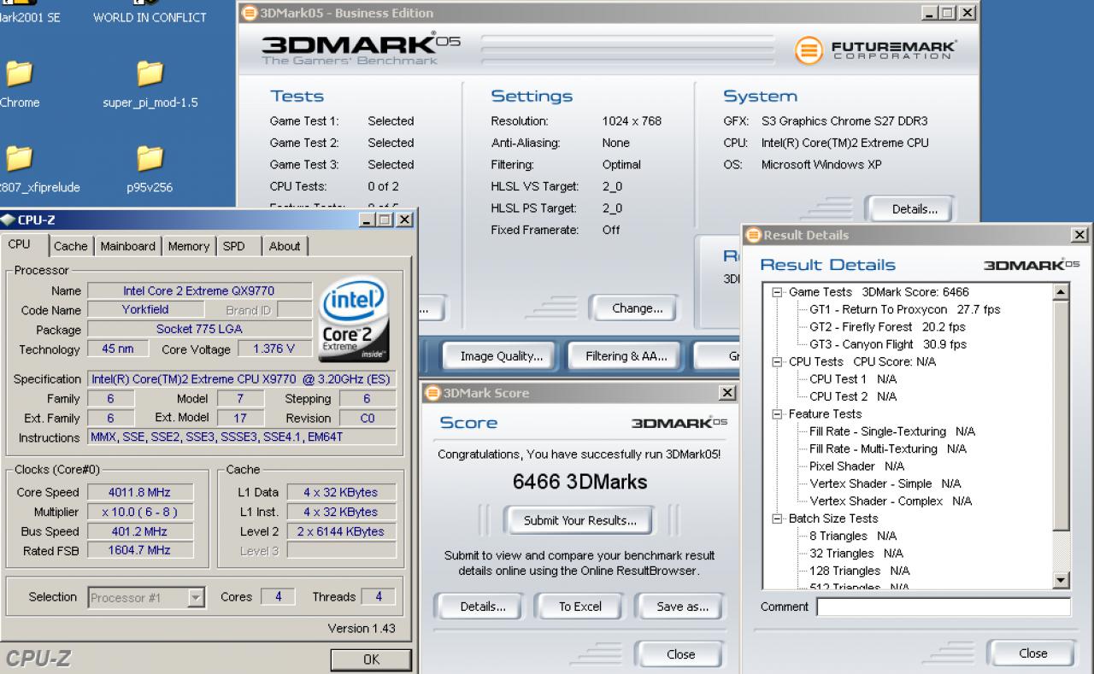
Task: Click Submit Your Results button
Action: (579, 520)
